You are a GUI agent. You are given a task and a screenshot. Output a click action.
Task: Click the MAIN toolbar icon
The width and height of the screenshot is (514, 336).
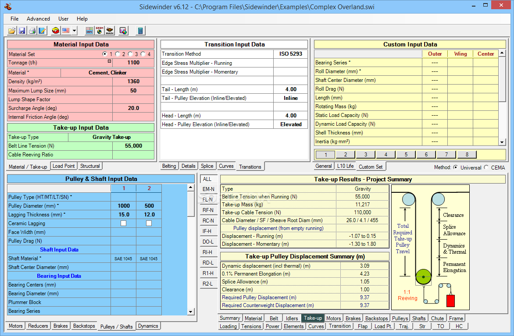point(110,31)
